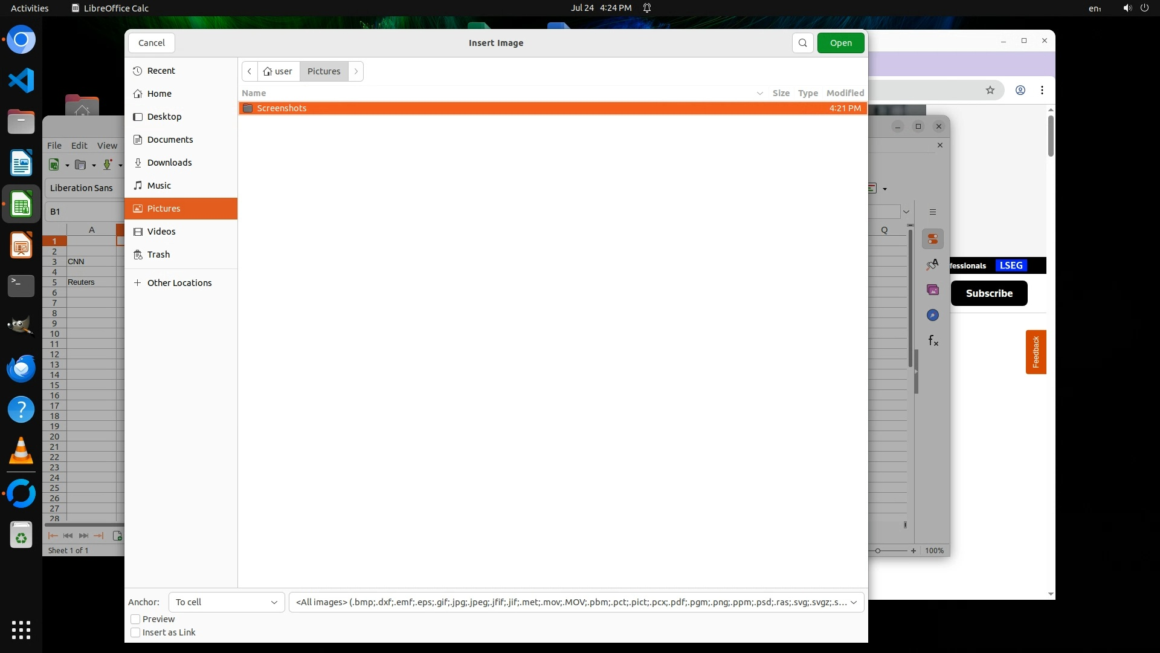This screenshot has height=653, width=1160.
Task: Open the All images file type filter dropdown
Action: pos(576,602)
